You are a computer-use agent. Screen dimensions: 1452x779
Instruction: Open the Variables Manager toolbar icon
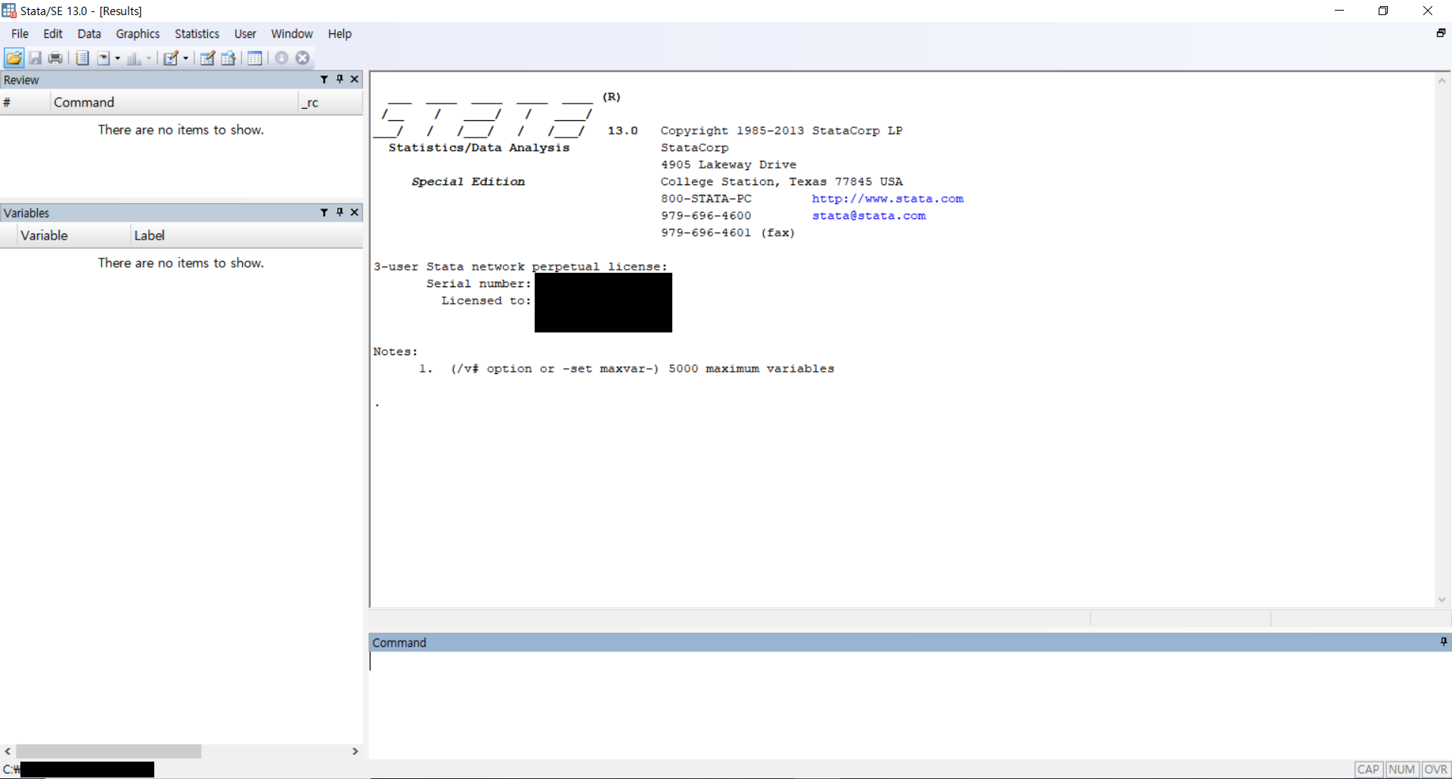255,58
